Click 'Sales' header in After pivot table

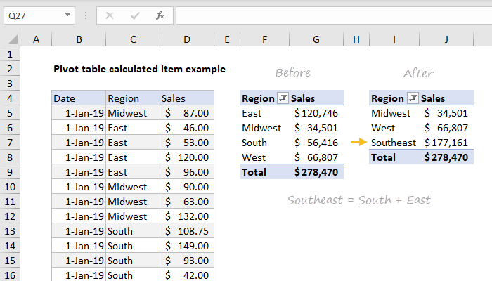tap(433, 98)
